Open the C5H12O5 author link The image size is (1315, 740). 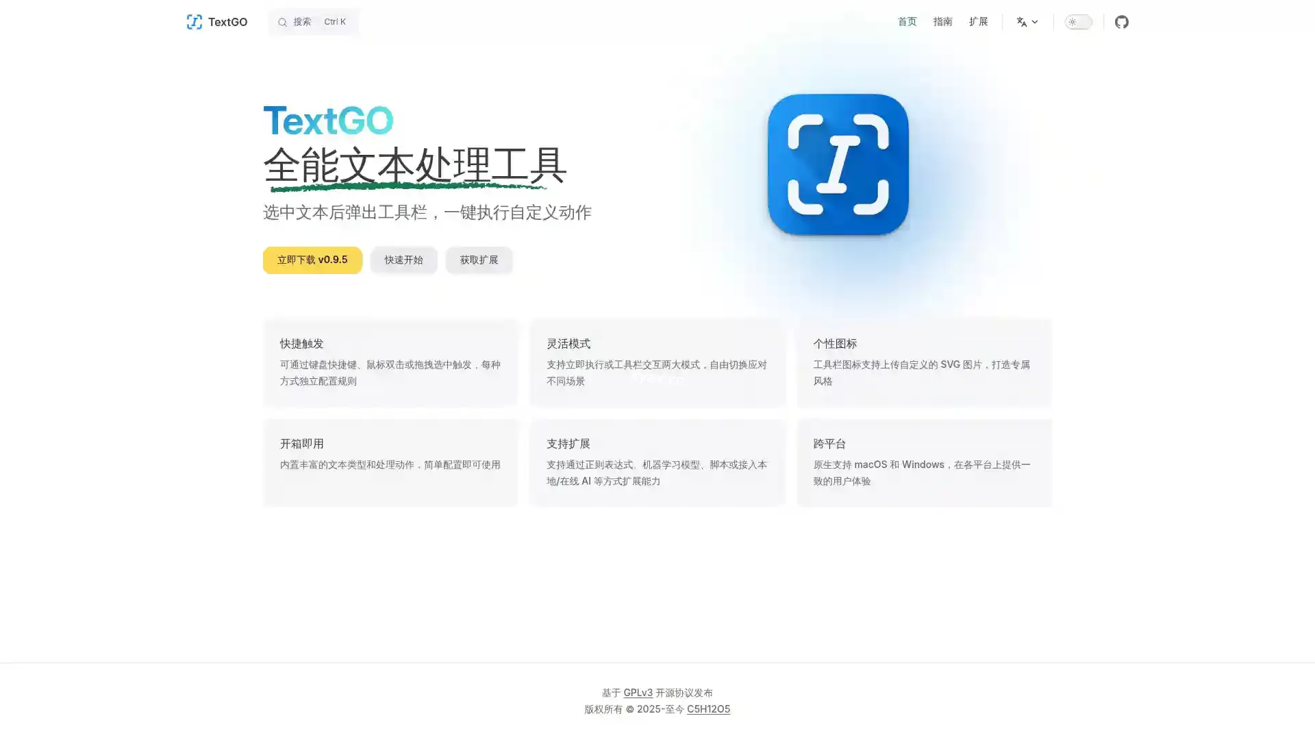[708, 709]
